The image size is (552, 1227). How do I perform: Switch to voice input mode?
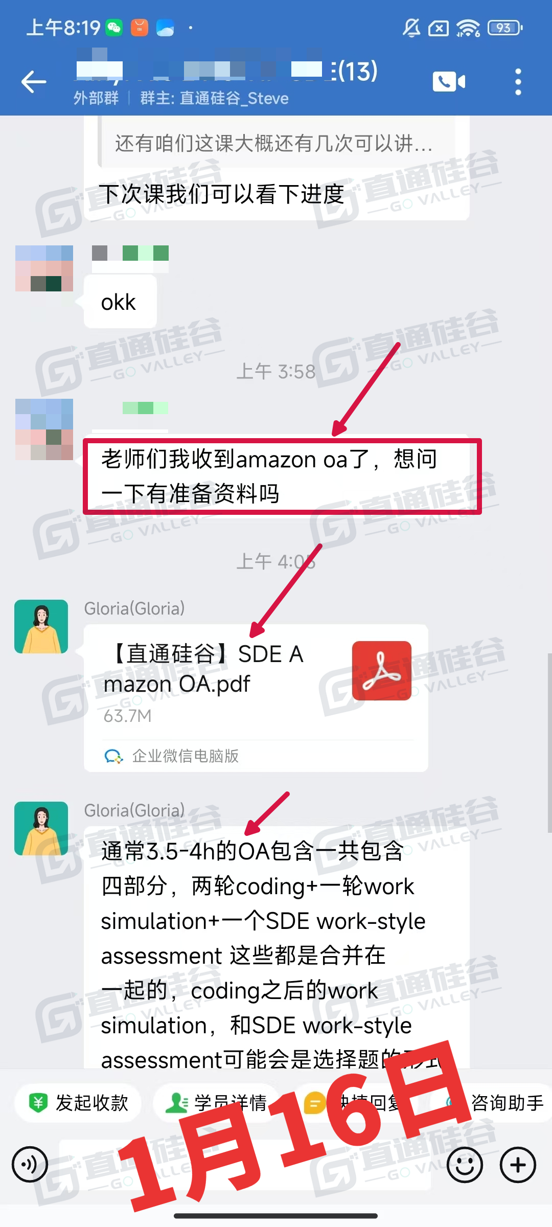click(30, 1165)
